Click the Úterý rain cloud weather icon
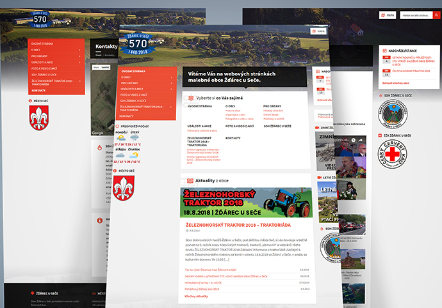The height and width of the screenshot is (308, 442). 135,138
